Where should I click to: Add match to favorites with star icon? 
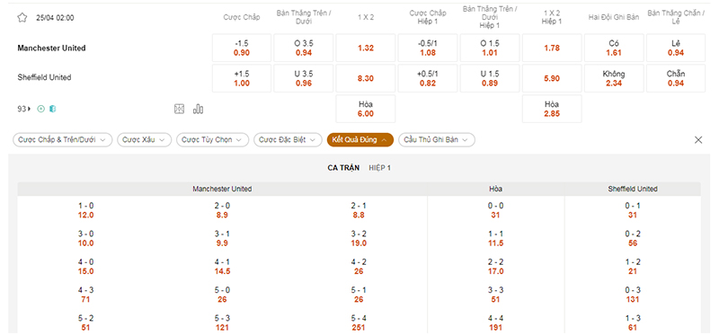pyautogui.click(x=22, y=18)
